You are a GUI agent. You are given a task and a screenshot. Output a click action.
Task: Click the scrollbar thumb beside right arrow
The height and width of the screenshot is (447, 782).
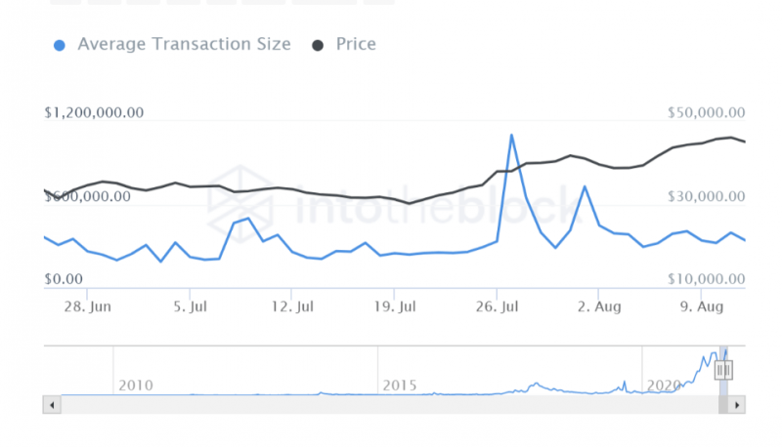[x=723, y=405]
